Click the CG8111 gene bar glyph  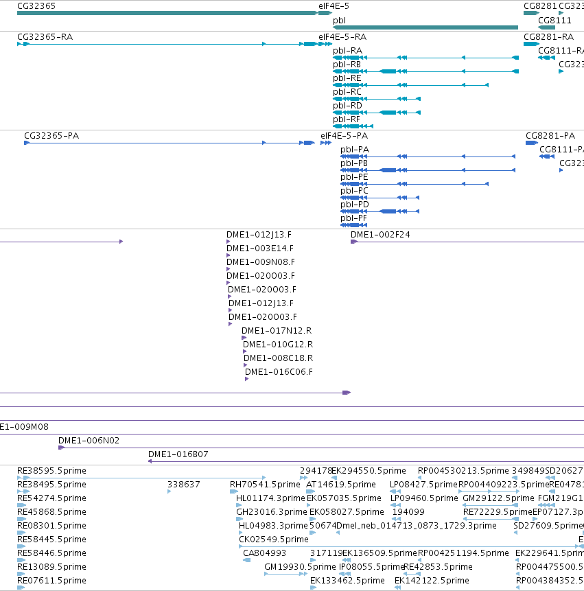click(547, 27)
